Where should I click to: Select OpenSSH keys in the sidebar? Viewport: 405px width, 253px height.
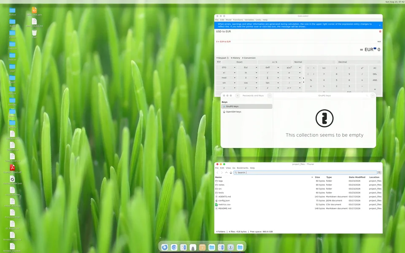247,112
